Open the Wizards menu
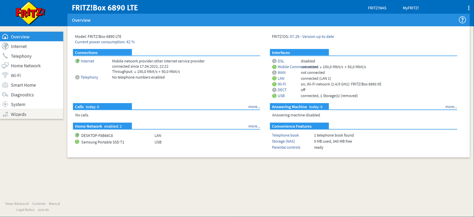Viewport: 474px width, 217px height. [32, 114]
